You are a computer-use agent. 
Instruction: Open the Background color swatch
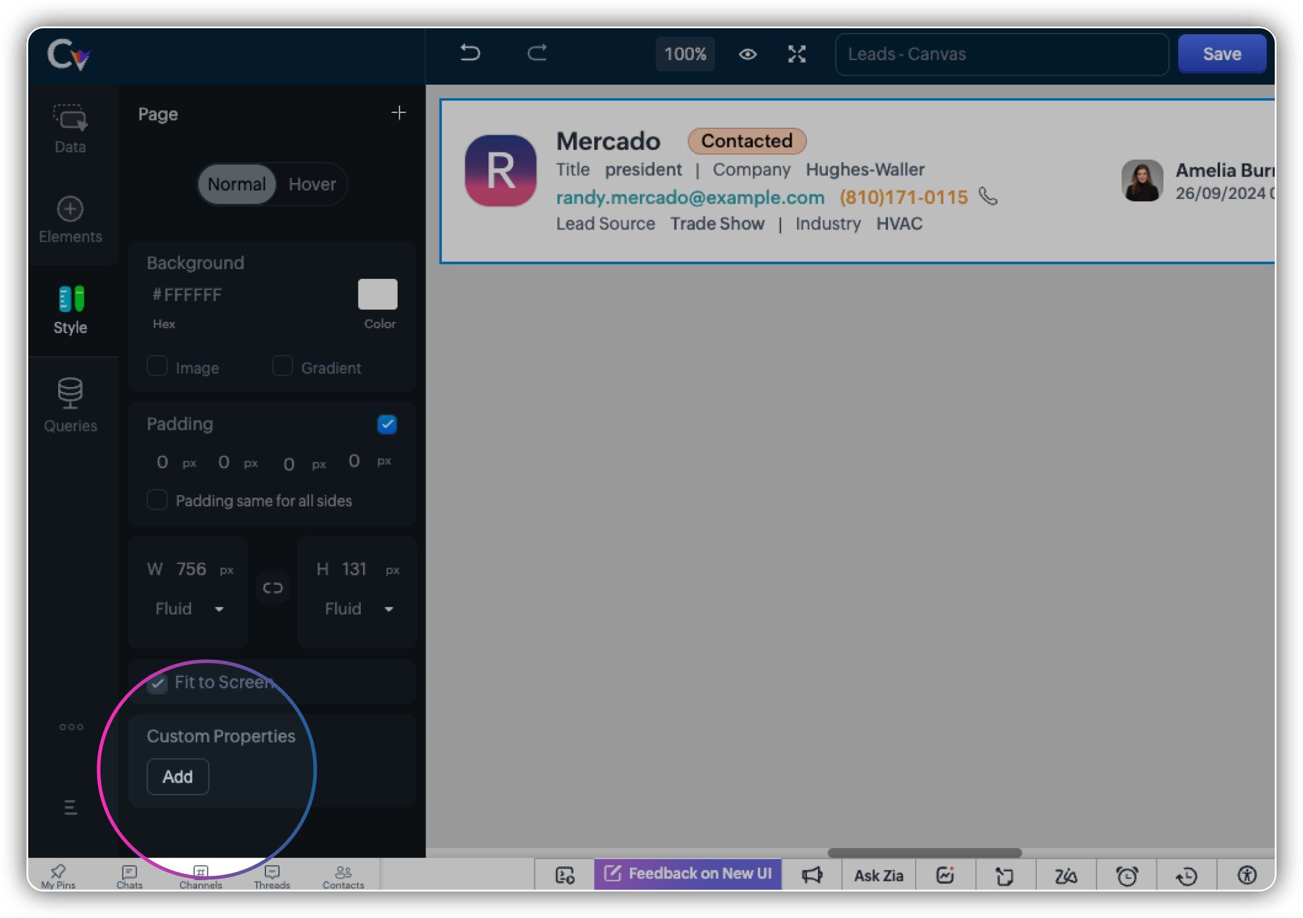[x=378, y=294]
